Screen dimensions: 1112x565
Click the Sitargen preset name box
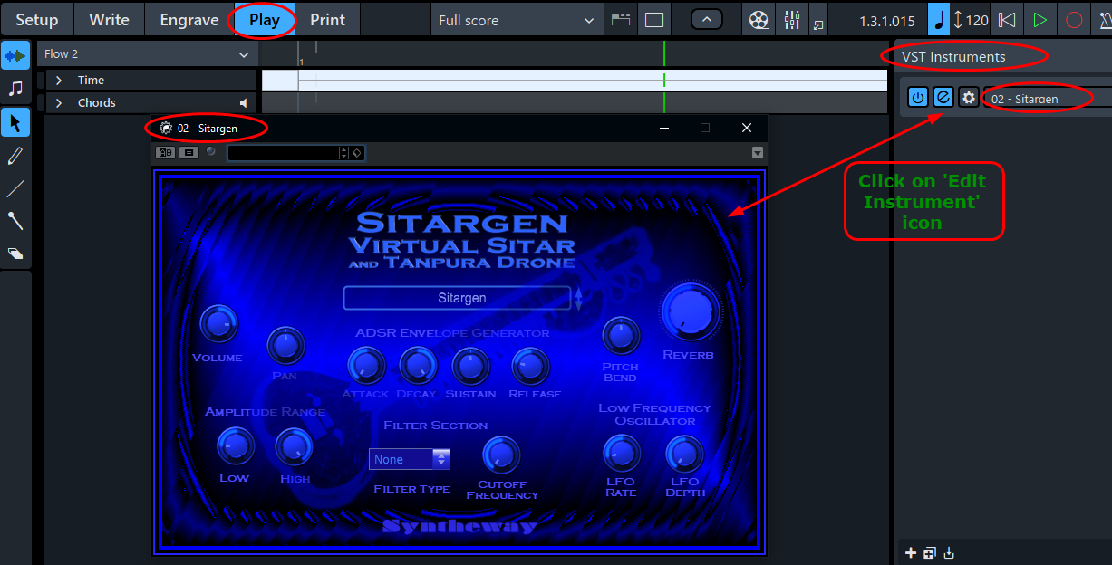point(458,298)
